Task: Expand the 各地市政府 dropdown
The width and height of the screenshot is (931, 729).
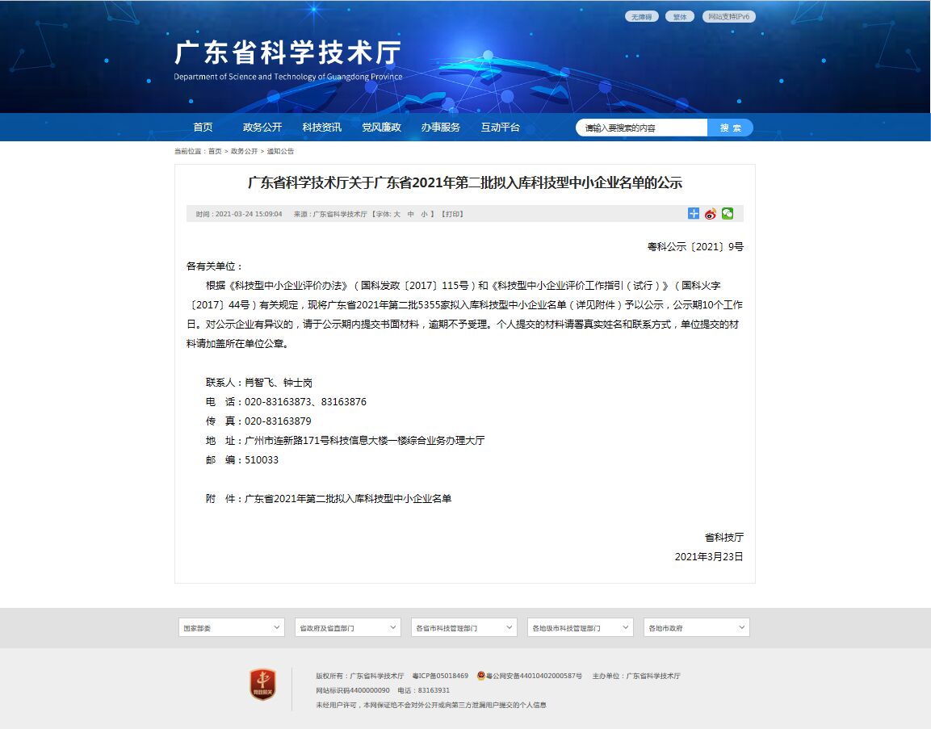Action: click(697, 627)
